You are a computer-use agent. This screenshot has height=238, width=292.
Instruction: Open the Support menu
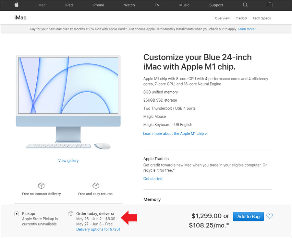(216, 5)
